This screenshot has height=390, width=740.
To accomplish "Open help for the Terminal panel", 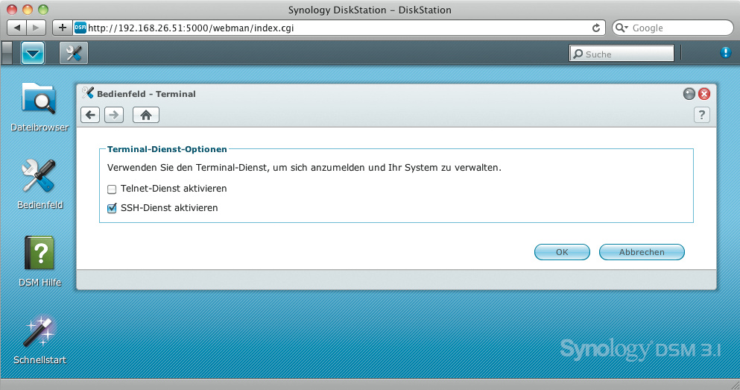I will click(702, 115).
